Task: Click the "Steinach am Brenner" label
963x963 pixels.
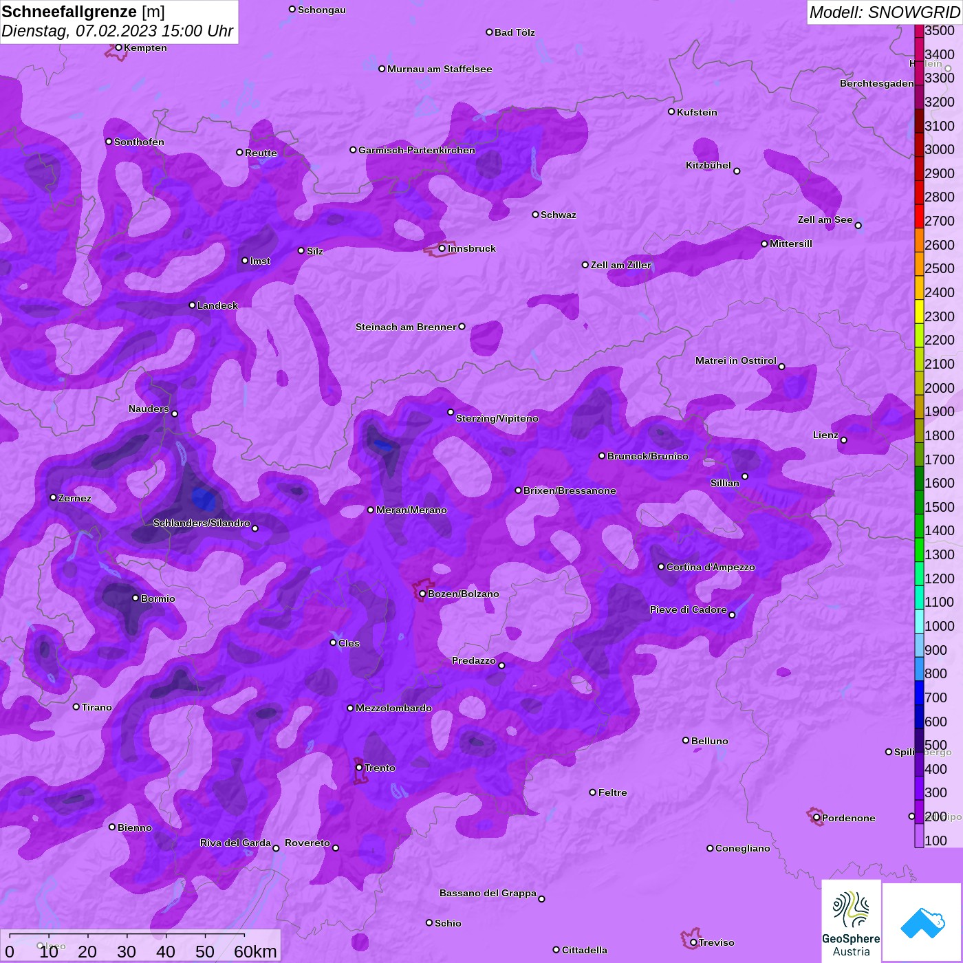Action: coord(406,327)
